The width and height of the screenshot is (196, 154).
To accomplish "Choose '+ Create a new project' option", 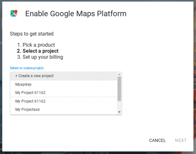I will (34, 76).
